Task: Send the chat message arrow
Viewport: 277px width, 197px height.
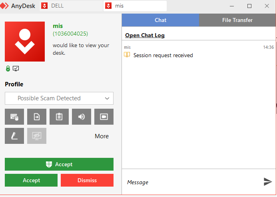Action: click(x=268, y=182)
